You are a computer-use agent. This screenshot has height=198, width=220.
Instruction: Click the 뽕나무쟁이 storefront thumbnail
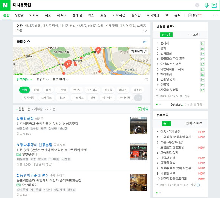138,152
